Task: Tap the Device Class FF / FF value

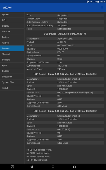Action: coord(61,52)
